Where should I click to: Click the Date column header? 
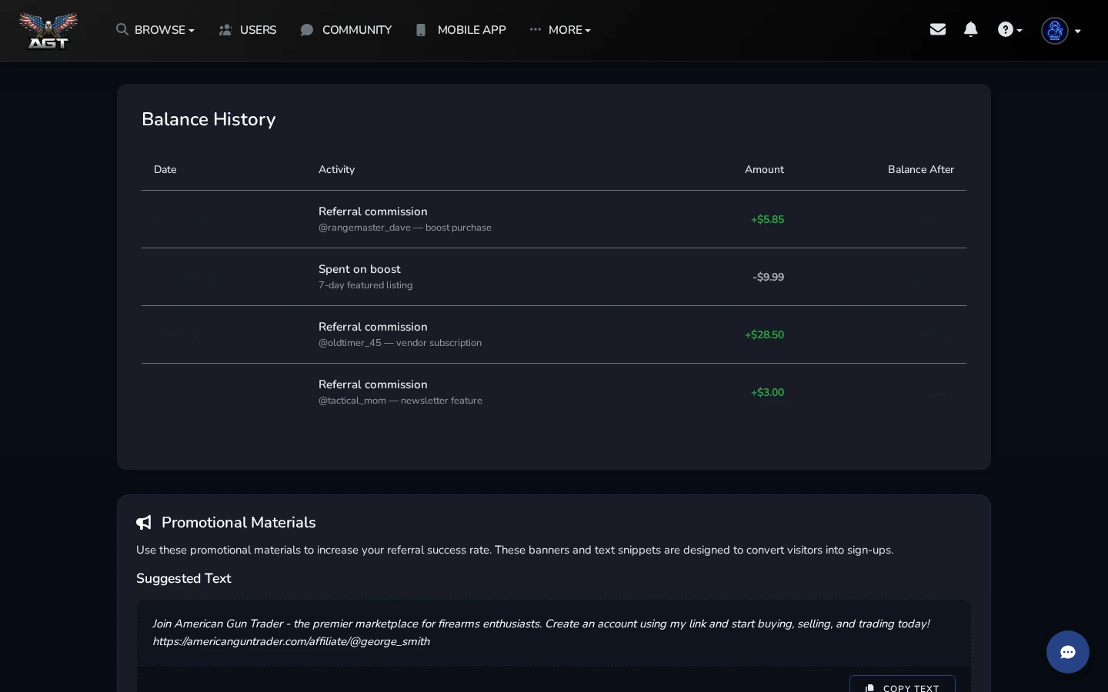click(165, 170)
